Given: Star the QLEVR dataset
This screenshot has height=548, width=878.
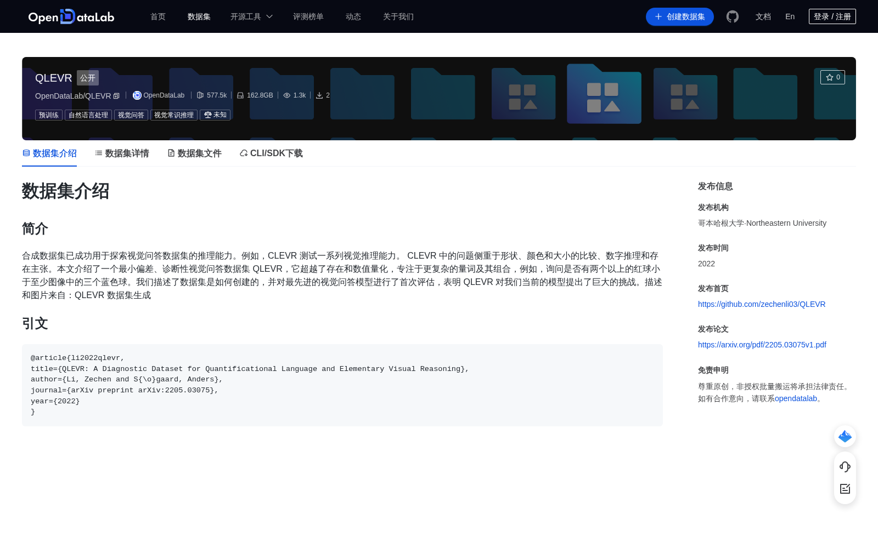Looking at the screenshot, I should tap(832, 77).
